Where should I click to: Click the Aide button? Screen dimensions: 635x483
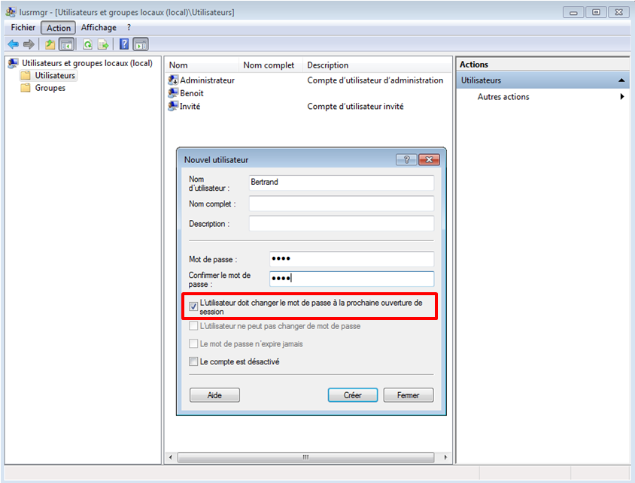click(x=214, y=395)
